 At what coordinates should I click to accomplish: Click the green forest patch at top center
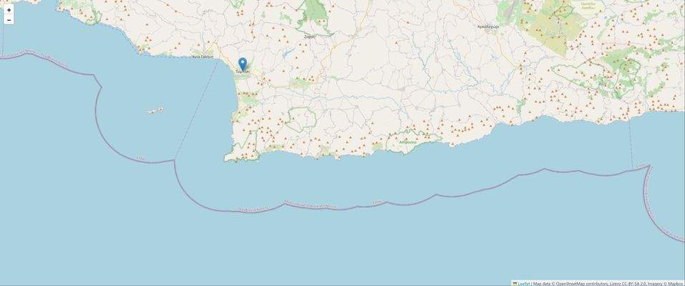coord(316,11)
